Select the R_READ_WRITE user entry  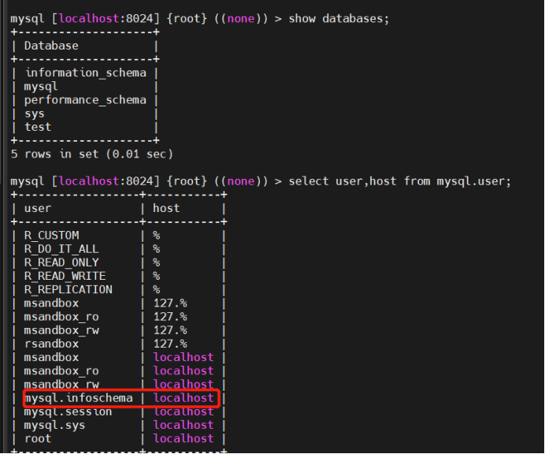coord(65,276)
